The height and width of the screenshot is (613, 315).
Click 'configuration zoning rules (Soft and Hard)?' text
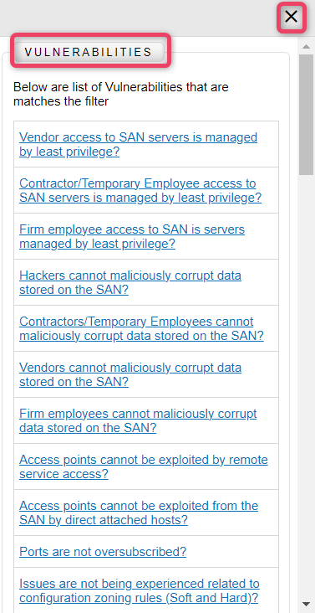(x=139, y=598)
